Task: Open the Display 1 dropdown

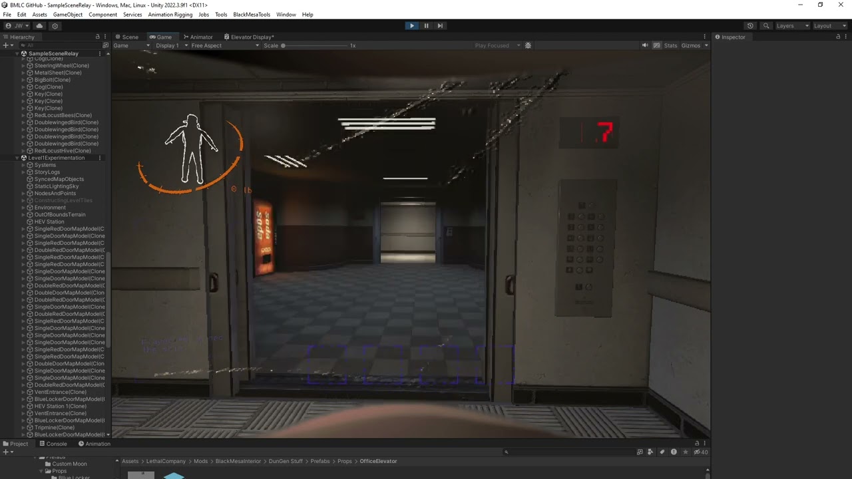Action: coord(170,45)
